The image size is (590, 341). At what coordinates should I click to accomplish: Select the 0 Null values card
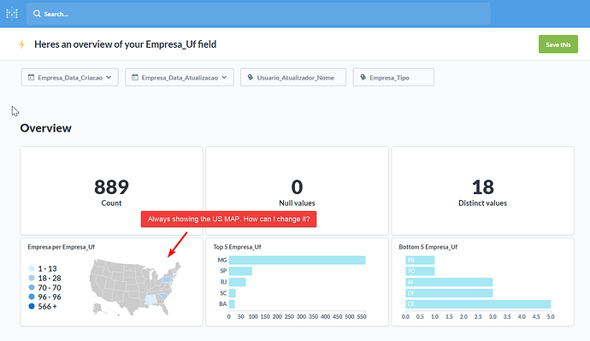(297, 191)
